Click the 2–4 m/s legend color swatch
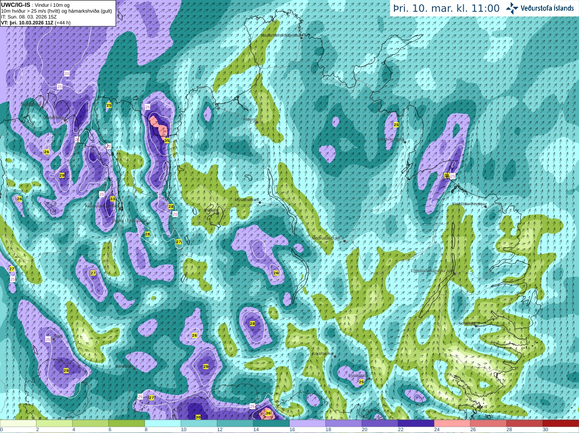 (x=54, y=424)
